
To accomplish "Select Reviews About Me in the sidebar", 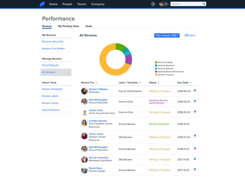I will (53, 41).
